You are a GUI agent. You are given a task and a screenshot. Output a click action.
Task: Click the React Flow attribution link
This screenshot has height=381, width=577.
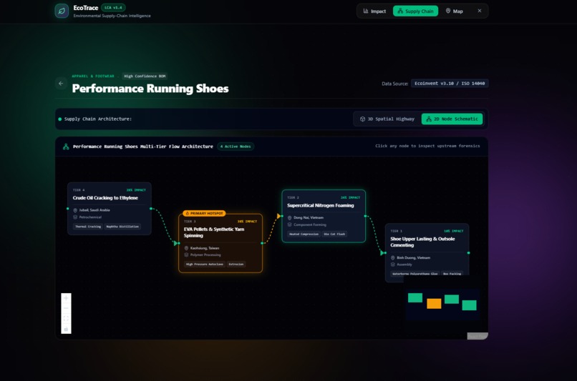(x=477, y=336)
